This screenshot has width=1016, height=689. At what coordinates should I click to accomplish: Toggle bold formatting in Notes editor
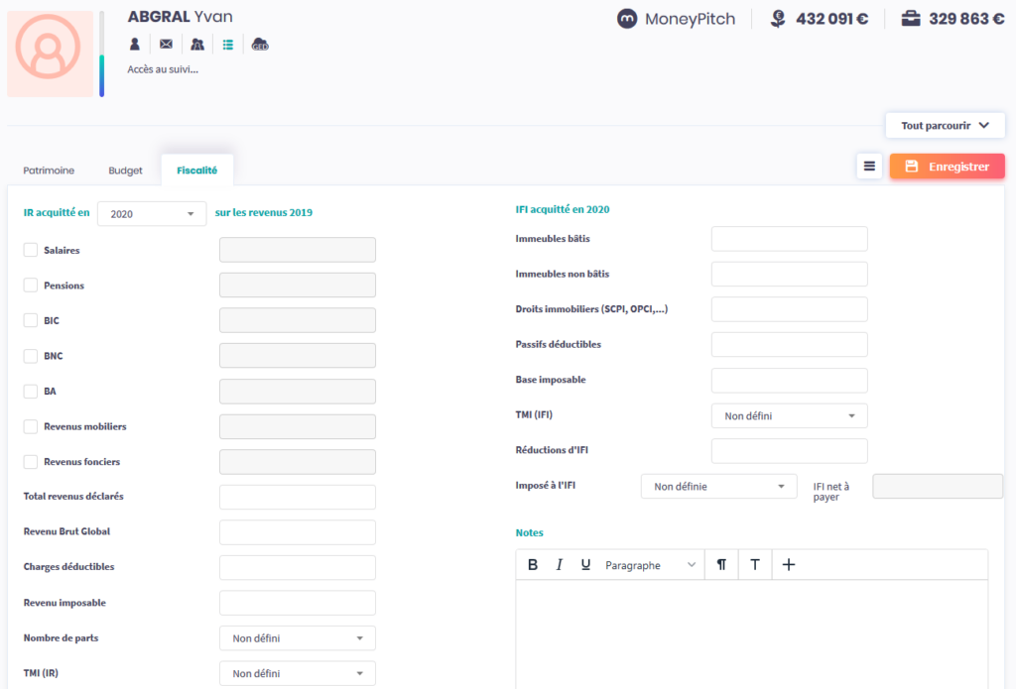click(x=533, y=565)
